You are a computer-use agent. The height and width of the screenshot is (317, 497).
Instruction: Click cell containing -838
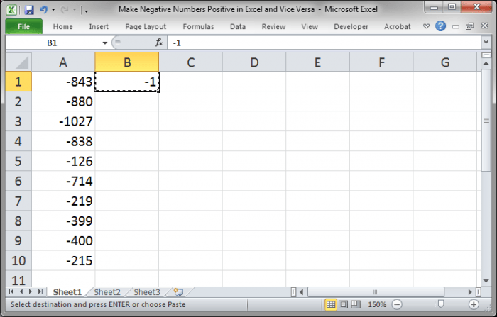pos(63,141)
